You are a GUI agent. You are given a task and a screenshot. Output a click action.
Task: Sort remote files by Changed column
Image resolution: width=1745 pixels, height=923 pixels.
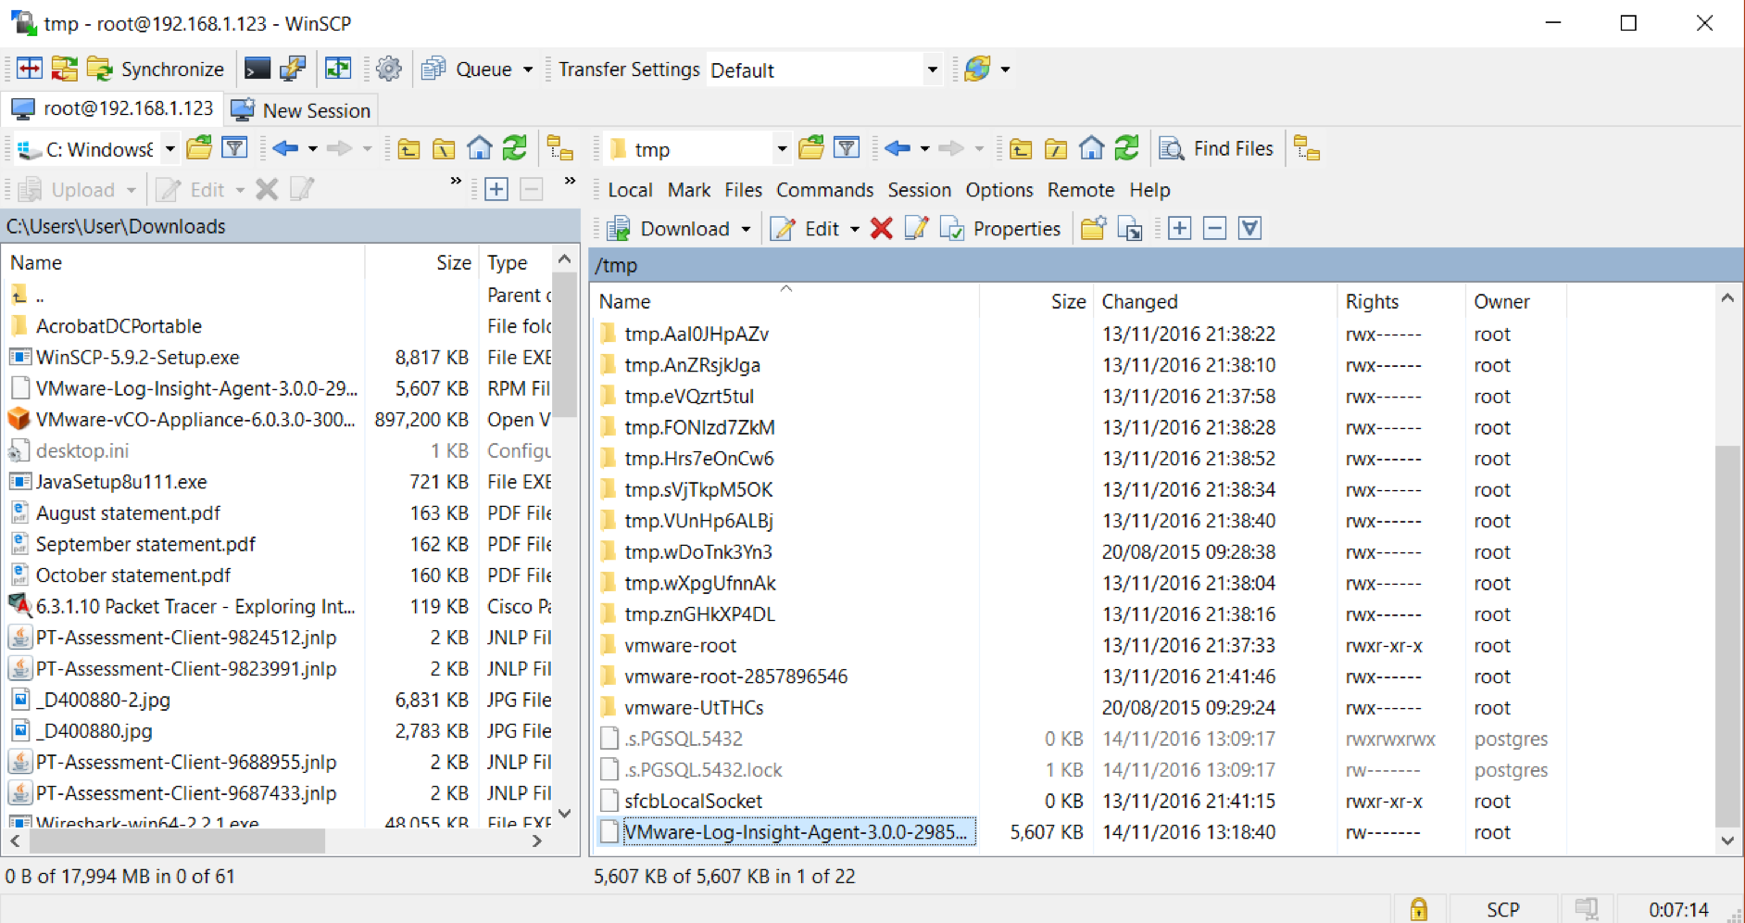(x=1215, y=301)
